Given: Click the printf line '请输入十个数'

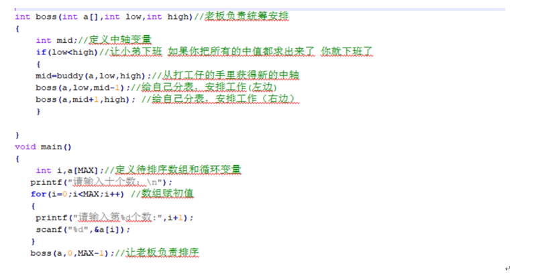Looking at the screenshot, I should point(101,182).
